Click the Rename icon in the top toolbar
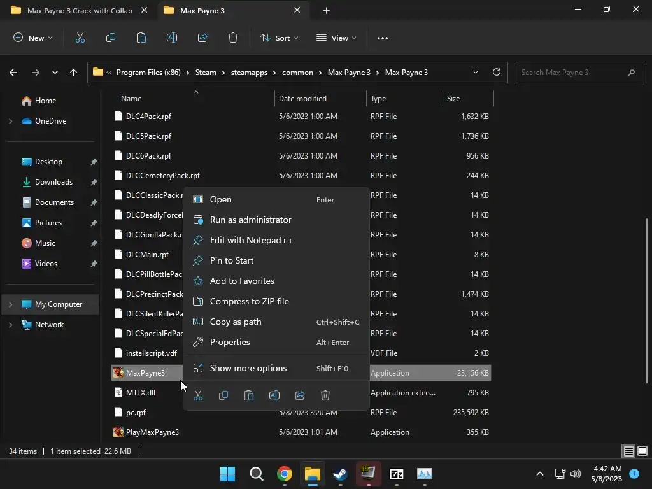652x489 pixels. [172, 38]
